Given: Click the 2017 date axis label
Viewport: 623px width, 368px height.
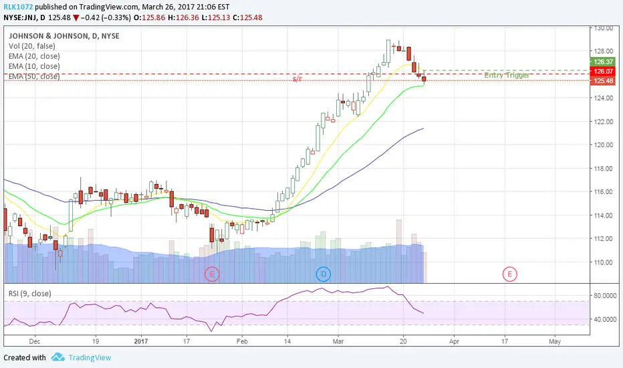Looking at the screenshot, I should [140, 341].
